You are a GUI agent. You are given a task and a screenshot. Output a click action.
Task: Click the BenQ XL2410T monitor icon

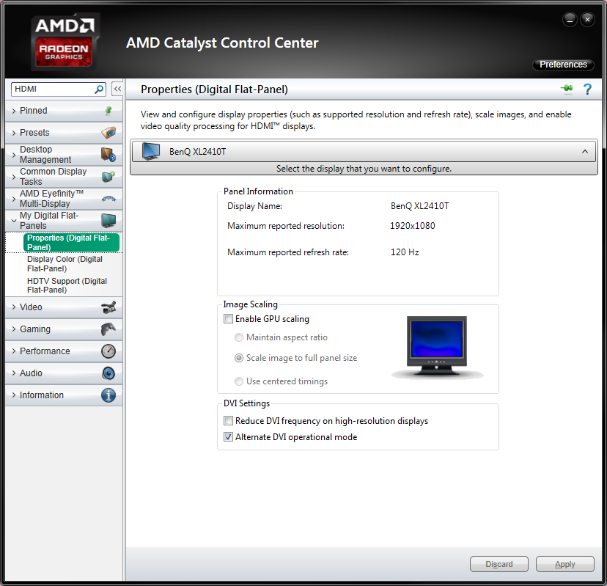[x=151, y=151]
